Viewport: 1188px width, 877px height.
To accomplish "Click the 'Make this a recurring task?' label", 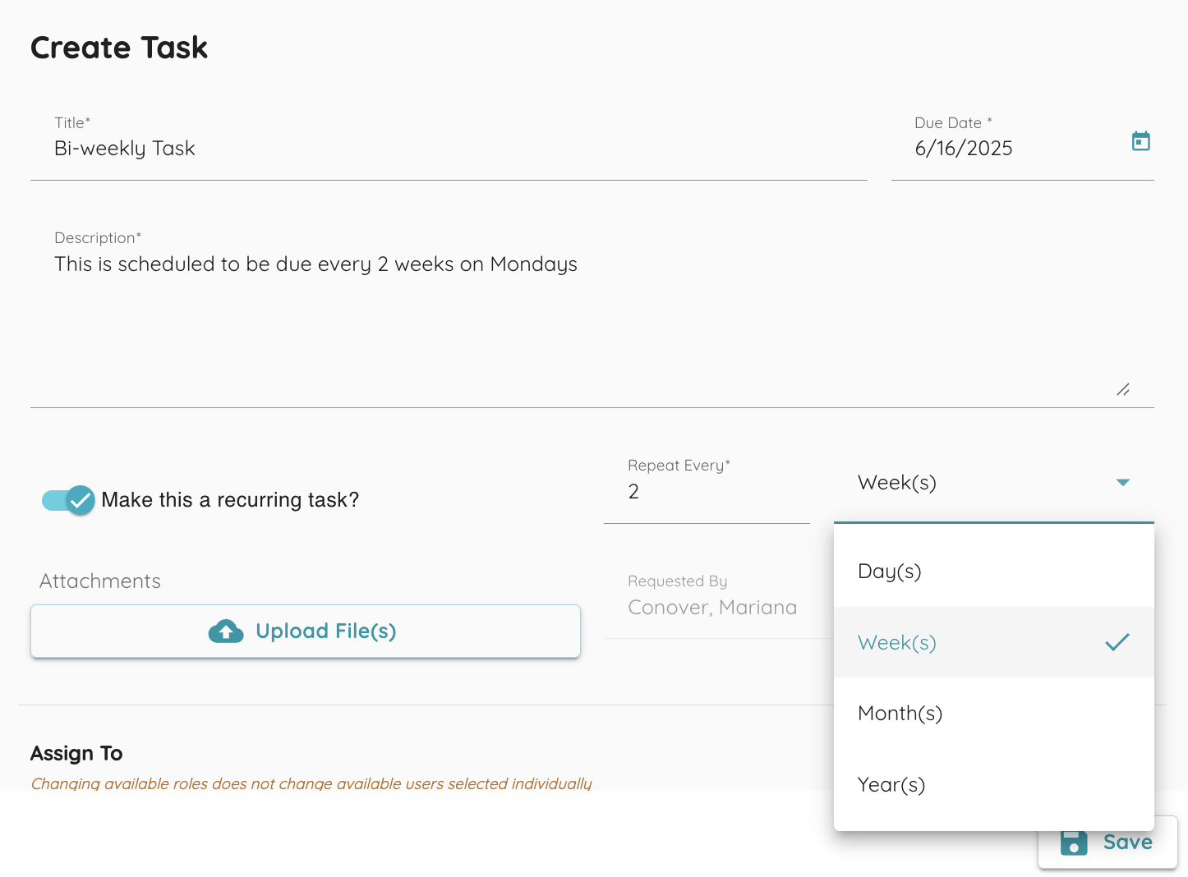I will click(230, 500).
